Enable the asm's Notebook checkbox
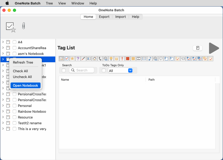 (x=14, y=54)
